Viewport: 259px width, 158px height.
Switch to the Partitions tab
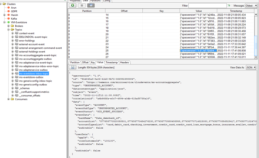[95, 1]
